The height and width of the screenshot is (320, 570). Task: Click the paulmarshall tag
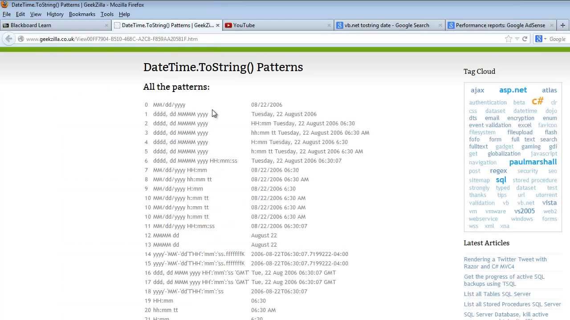coord(533,162)
